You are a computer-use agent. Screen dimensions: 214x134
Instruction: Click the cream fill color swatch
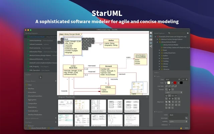pyautogui.click(x=169, y=83)
